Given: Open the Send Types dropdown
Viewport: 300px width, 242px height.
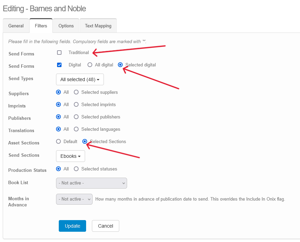Looking at the screenshot, I should 80,79.
